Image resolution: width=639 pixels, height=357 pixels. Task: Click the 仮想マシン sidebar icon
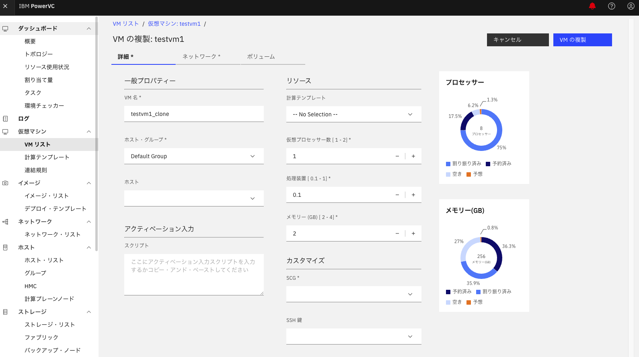pyautogui.click(x=5, y=132)
